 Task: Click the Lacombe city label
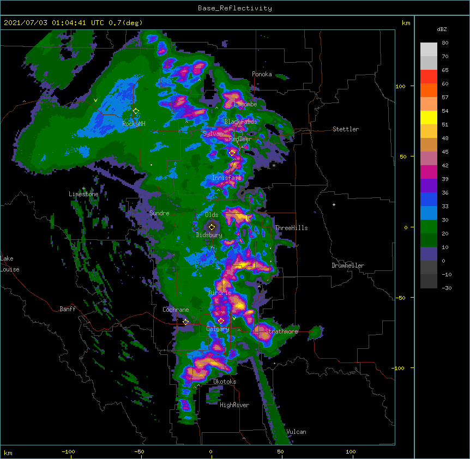click(245, 104)
